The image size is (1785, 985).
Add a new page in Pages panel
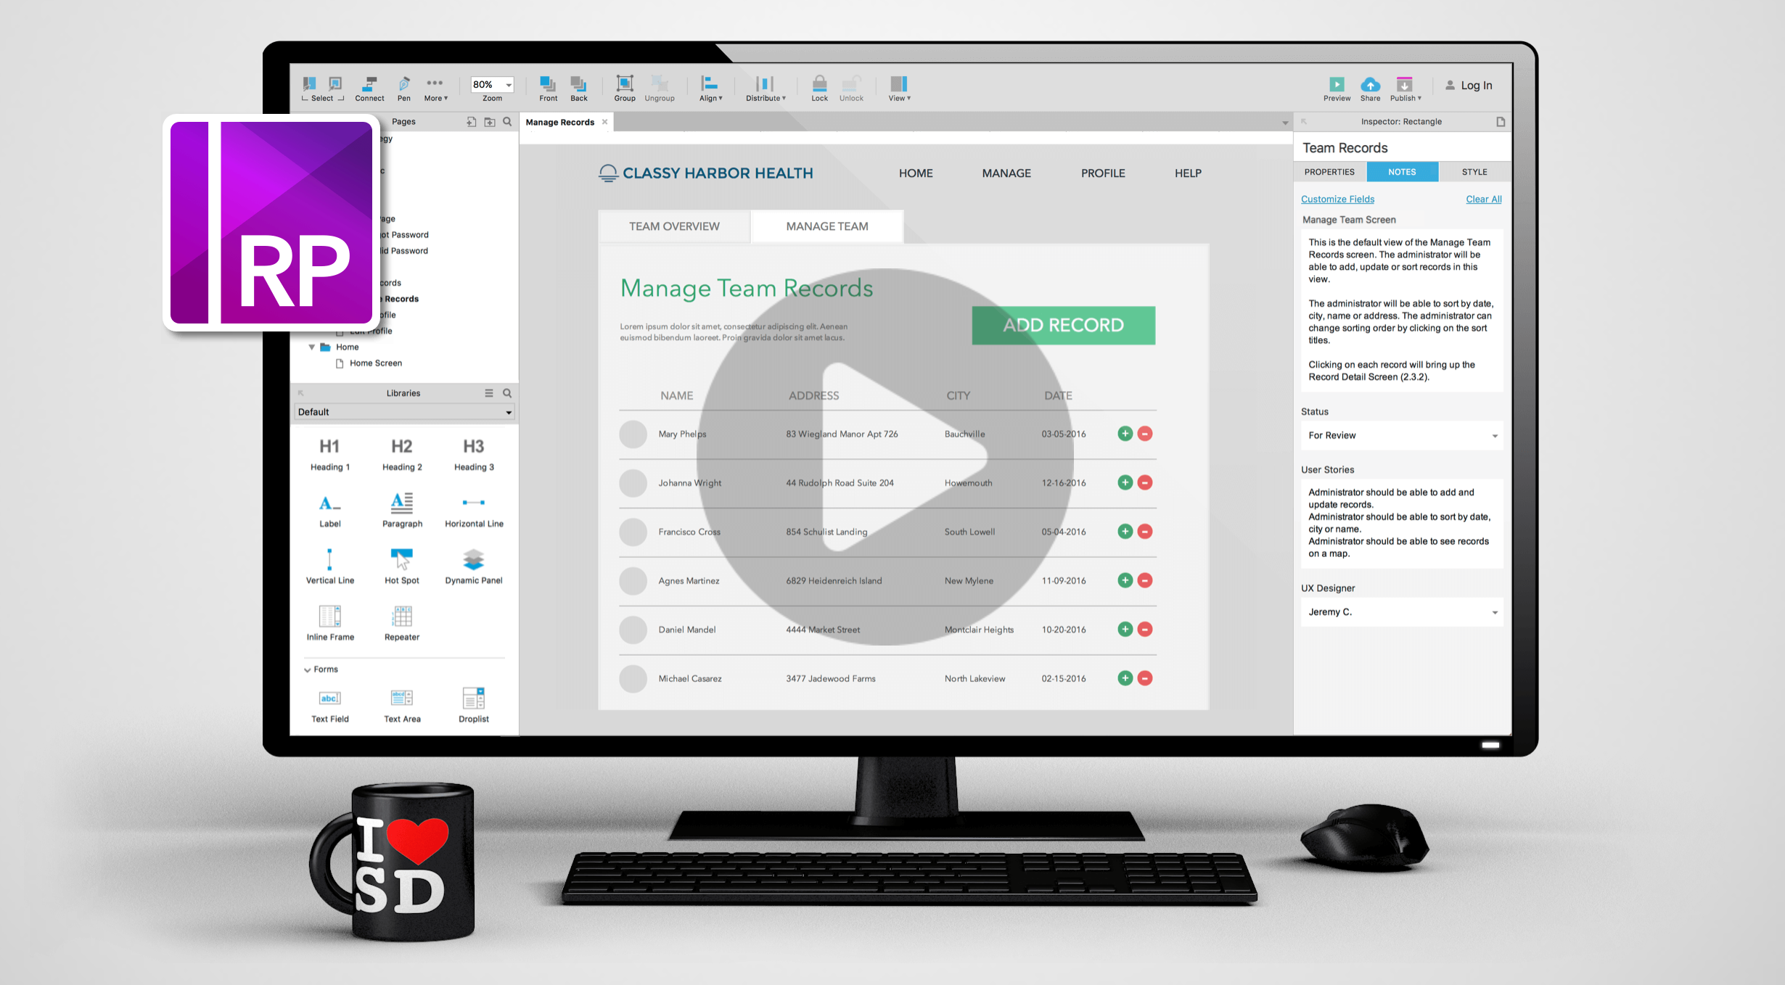click(471, 122)
